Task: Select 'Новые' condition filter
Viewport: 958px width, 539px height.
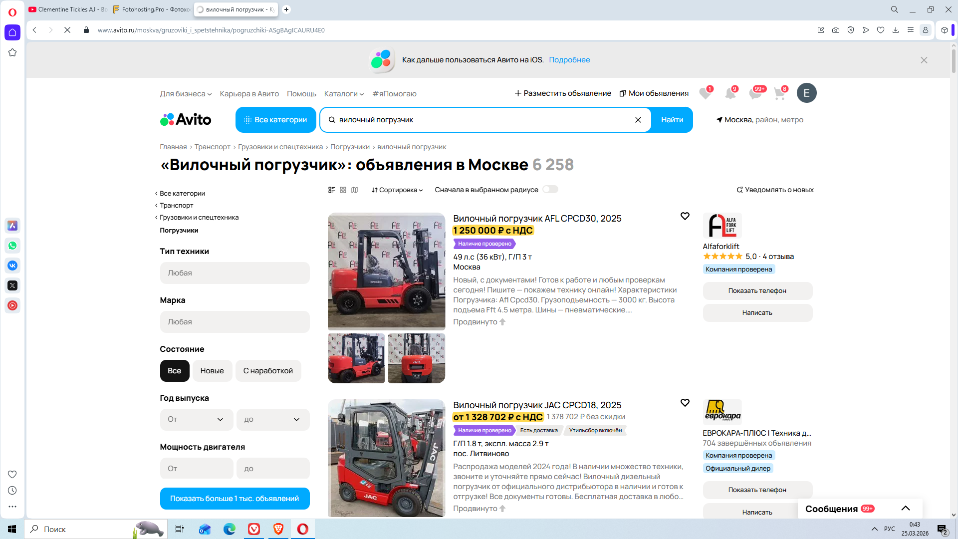Action: click(212, 371)
